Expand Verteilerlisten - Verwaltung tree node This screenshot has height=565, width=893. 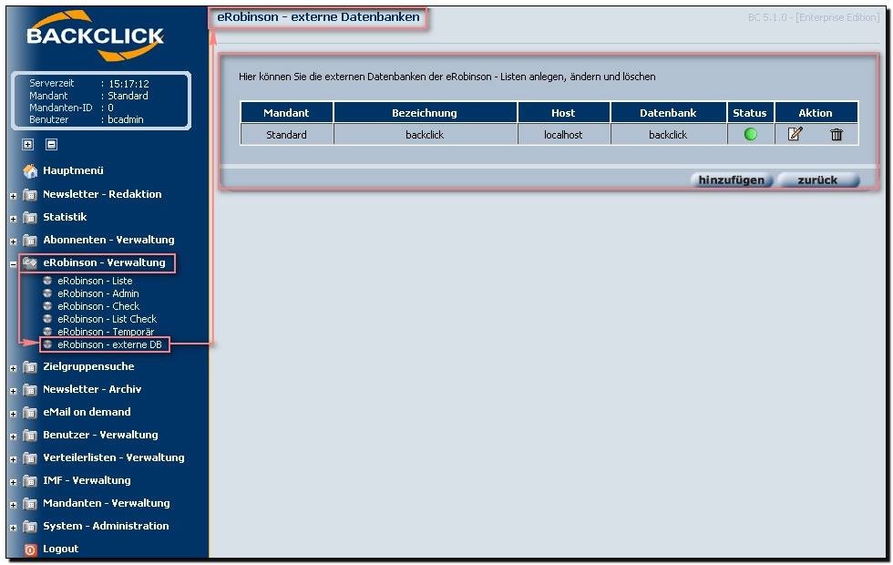click(13, 459)
